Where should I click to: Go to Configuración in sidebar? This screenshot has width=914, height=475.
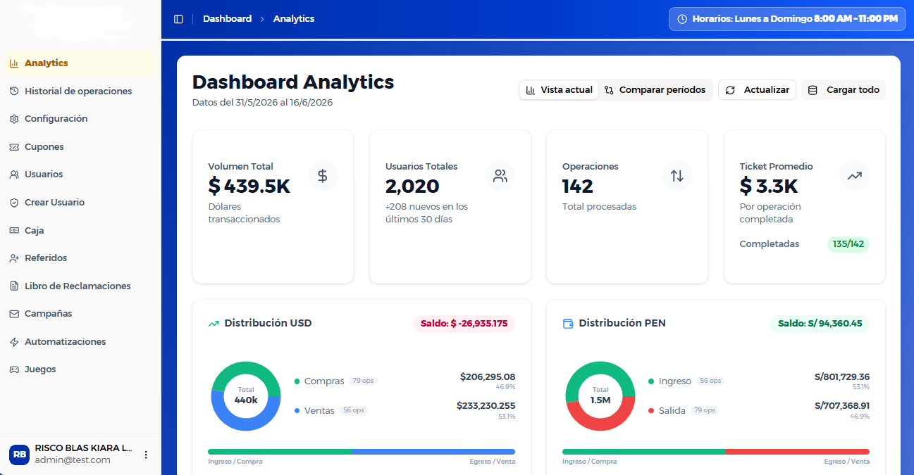(x=79, y=119)
